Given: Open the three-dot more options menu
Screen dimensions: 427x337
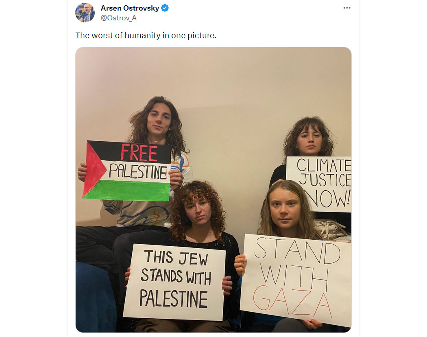Looking at the screenshot, I should click(346, 8).
